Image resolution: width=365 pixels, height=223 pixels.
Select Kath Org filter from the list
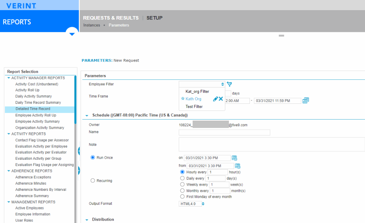193,99
